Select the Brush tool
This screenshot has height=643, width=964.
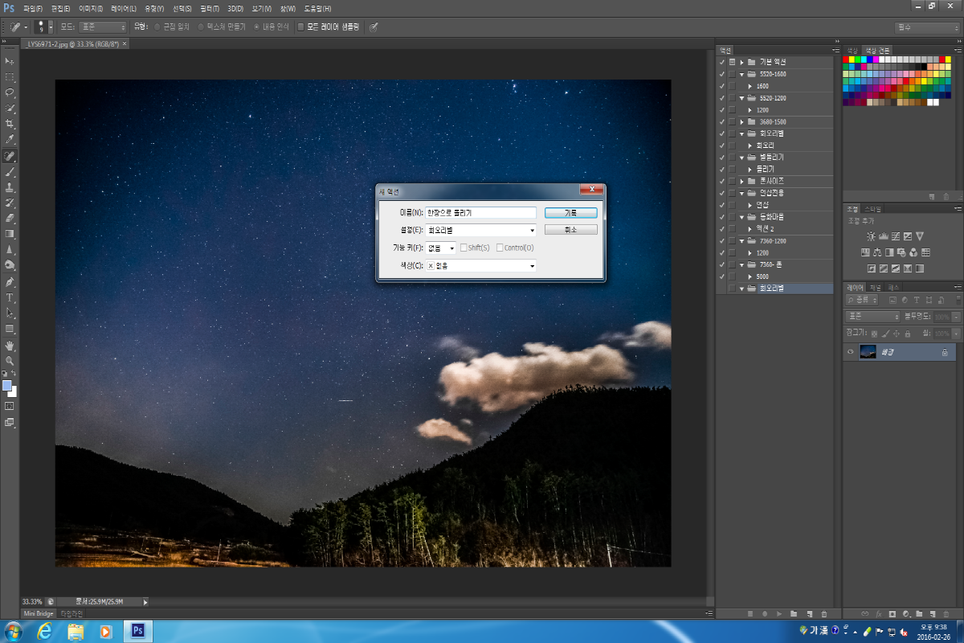pyautogui.click(x=10, y=171)
